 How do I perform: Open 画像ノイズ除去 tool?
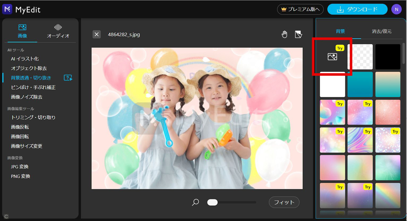[x=26, y=97]
